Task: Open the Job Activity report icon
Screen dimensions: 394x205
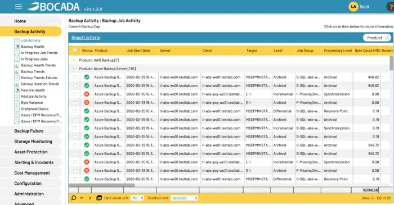Action: 17,40
